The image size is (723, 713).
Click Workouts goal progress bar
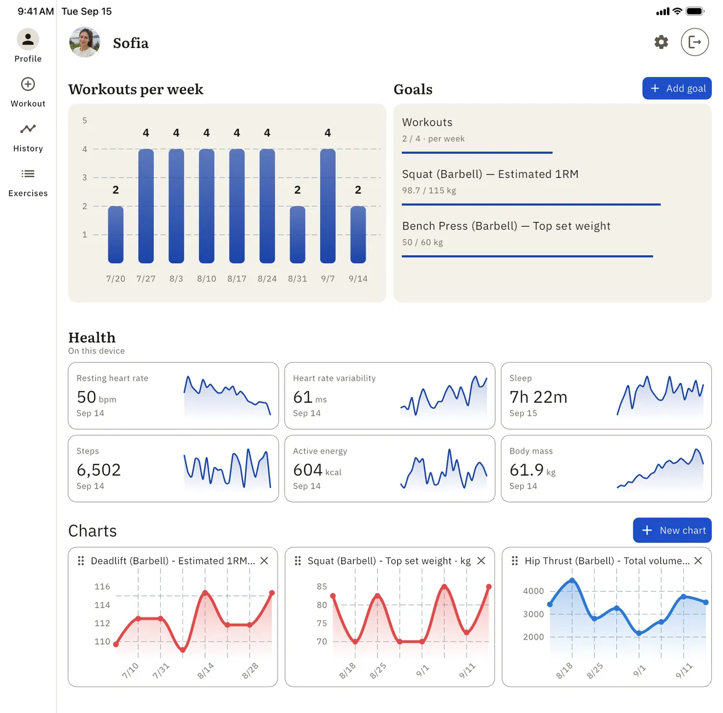477,153
